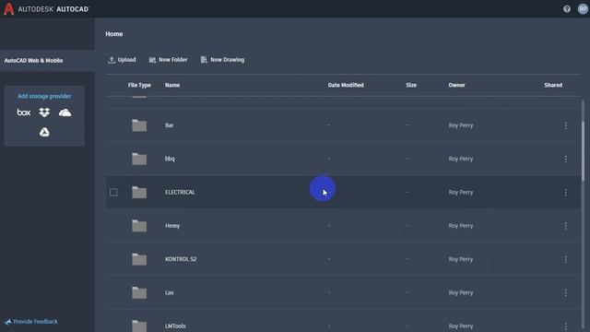Tick the ELECTRICAL row checkbox
The height and width of the screenshot is (332, 590).
(113, 193)
